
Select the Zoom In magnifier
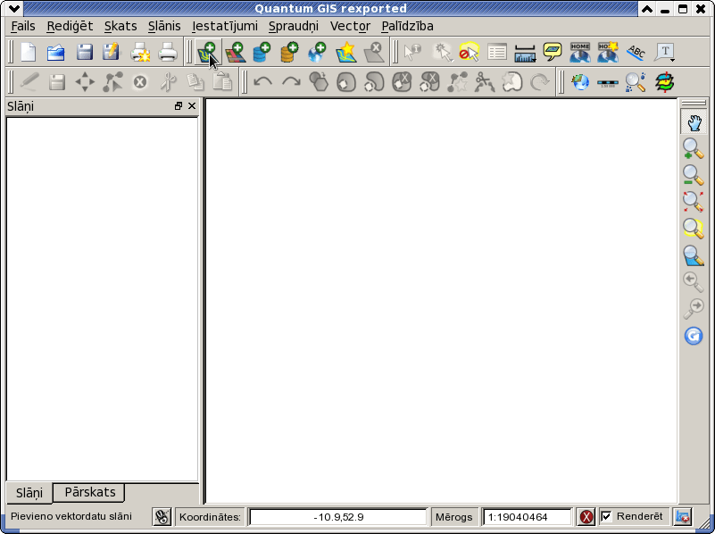tap(693, 148)
